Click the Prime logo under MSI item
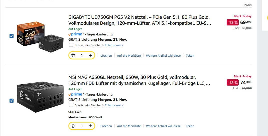The width and height of the screenshot is (268, 136). 75,94
